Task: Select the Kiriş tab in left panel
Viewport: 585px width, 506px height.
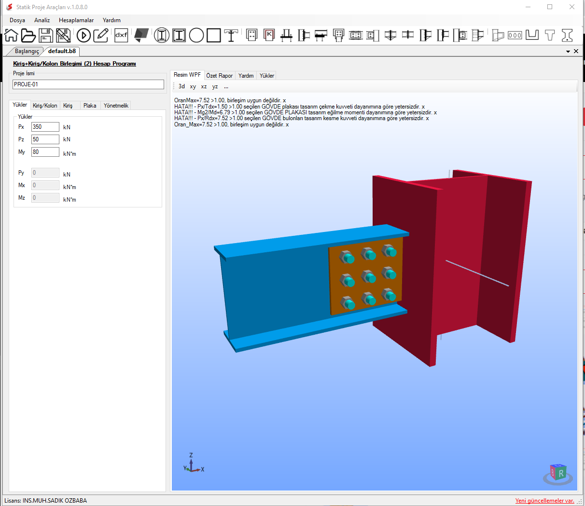Action: 68,106
